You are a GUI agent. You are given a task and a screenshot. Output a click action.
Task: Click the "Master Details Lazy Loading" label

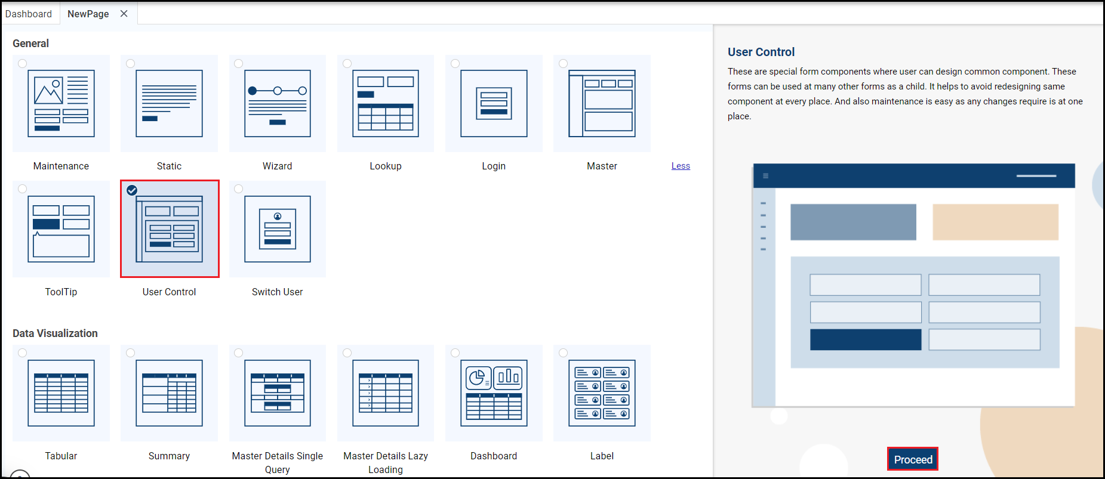[386, 463]
